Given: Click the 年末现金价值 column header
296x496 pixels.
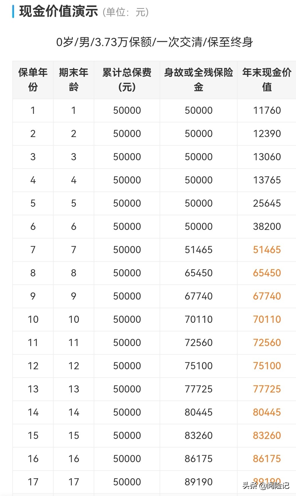Looking at the screenshot, I should click(x=267, y=80).
